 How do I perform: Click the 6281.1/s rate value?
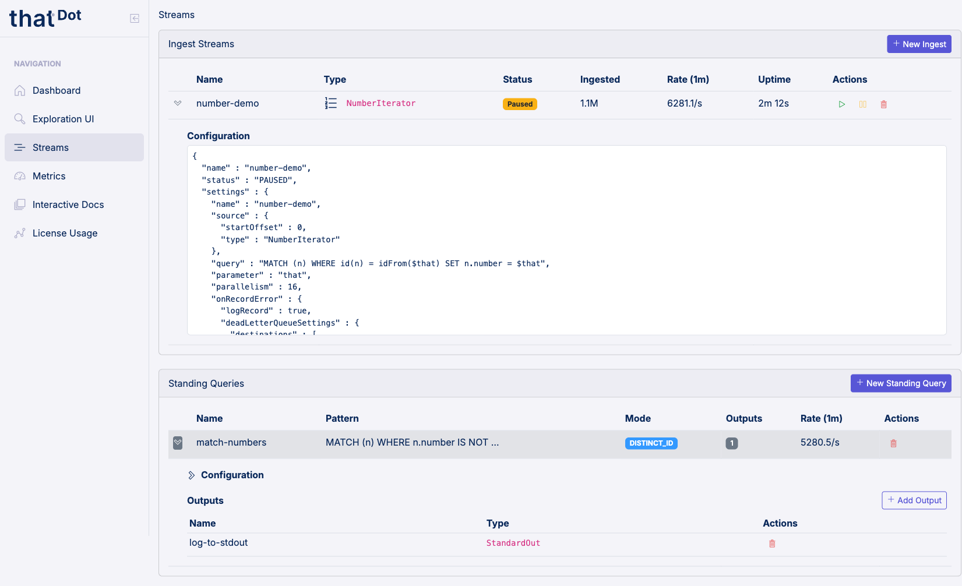[x=685, y=103]
